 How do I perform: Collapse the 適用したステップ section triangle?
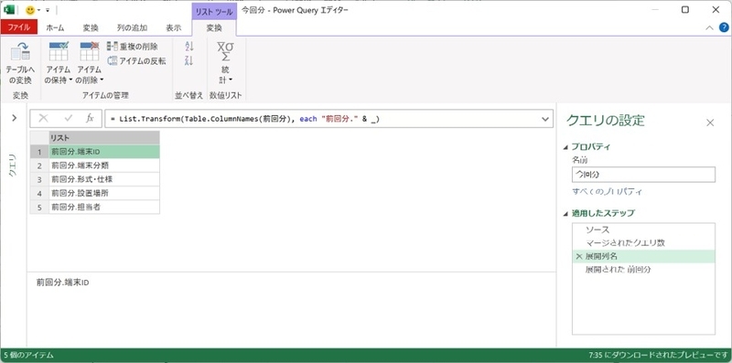[566, 214]
